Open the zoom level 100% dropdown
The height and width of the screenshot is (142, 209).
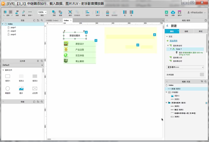[42, 12]
